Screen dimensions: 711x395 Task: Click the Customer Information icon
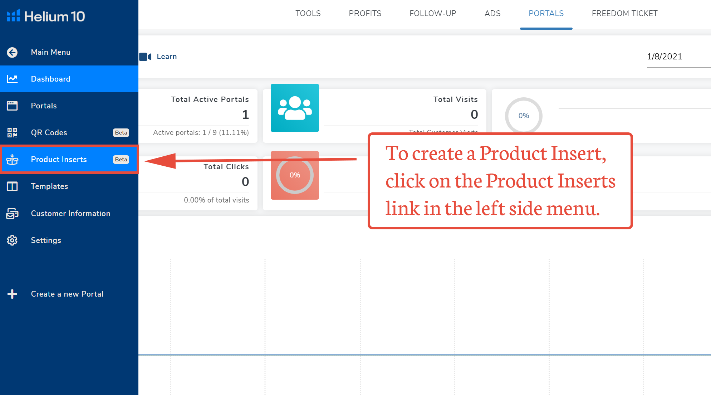click(12, 213)
